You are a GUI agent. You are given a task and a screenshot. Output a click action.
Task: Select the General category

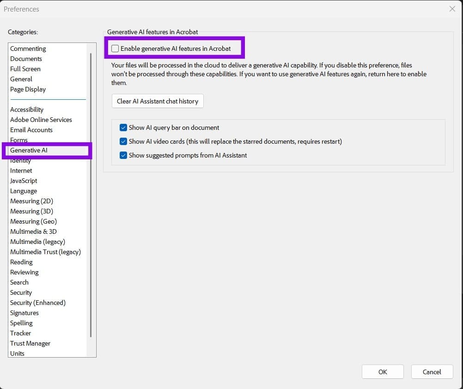click(21, 79)
